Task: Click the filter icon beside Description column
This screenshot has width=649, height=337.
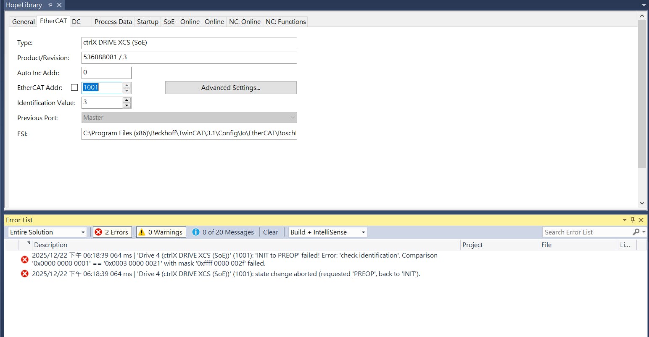Action: [x=28, y=243]
